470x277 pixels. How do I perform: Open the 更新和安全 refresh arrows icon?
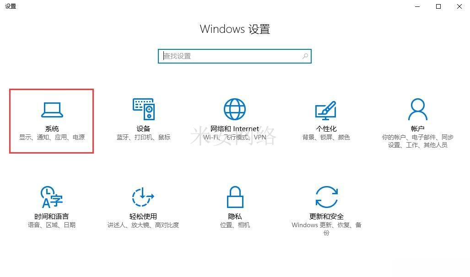(326, 197)
